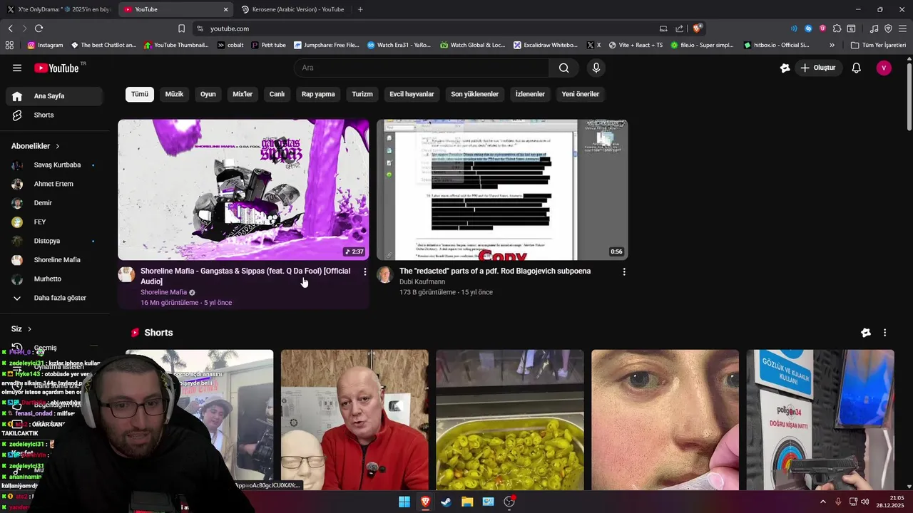This screenshot has width=913, height=513.
Task: Select the Mix'ler filter chip
Action: (243, 94)
